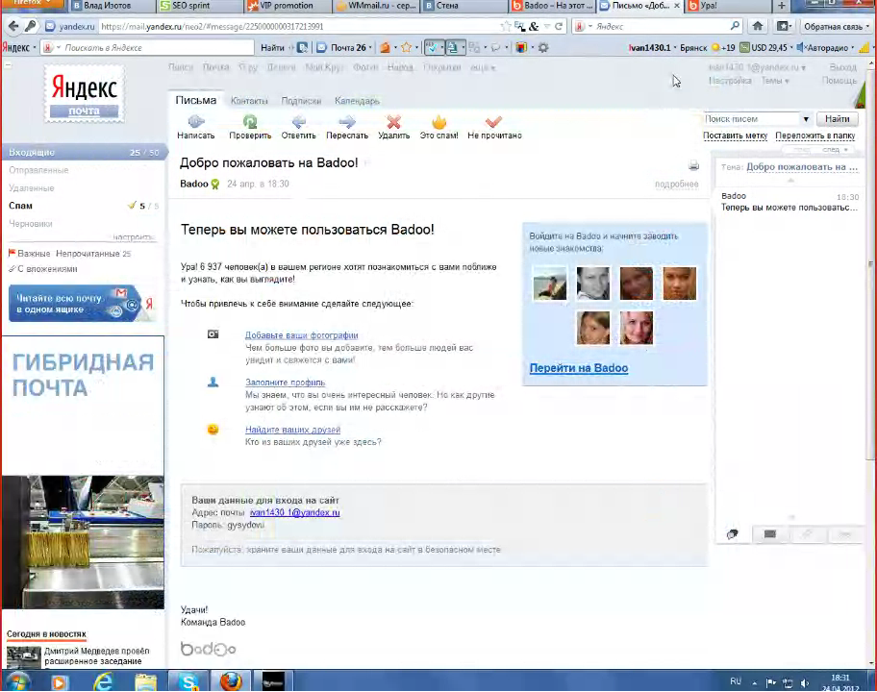Select the Письма tab
This screenshot has height=692, width=877.
pyautogui.click(x=196, y=100)
